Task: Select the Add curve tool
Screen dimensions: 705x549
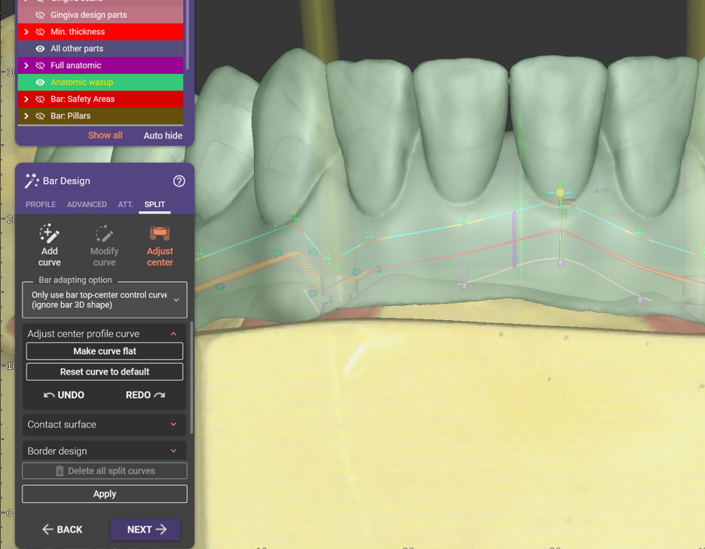Action: (x=49, y=245)
